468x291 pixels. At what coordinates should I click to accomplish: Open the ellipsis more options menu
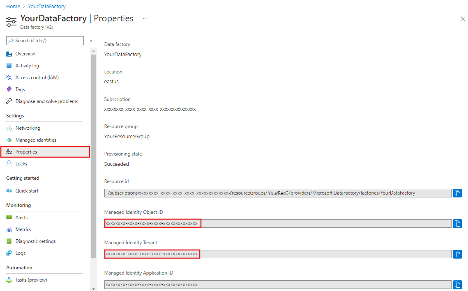coord(145,18)
